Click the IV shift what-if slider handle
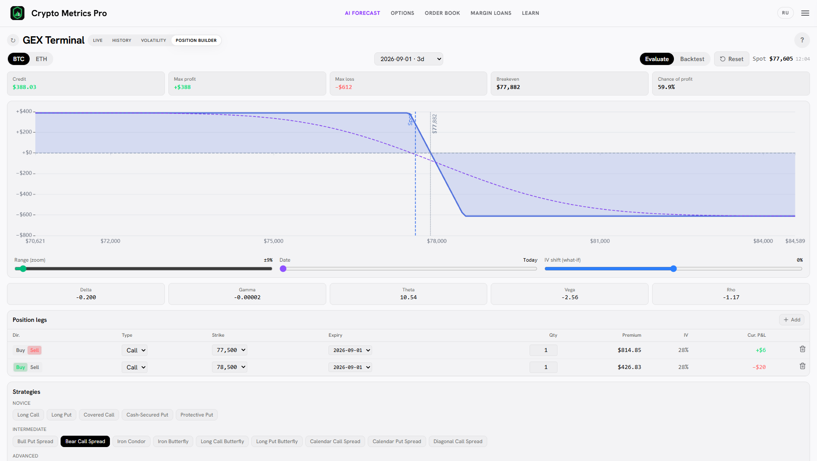 tap(673, 269)
